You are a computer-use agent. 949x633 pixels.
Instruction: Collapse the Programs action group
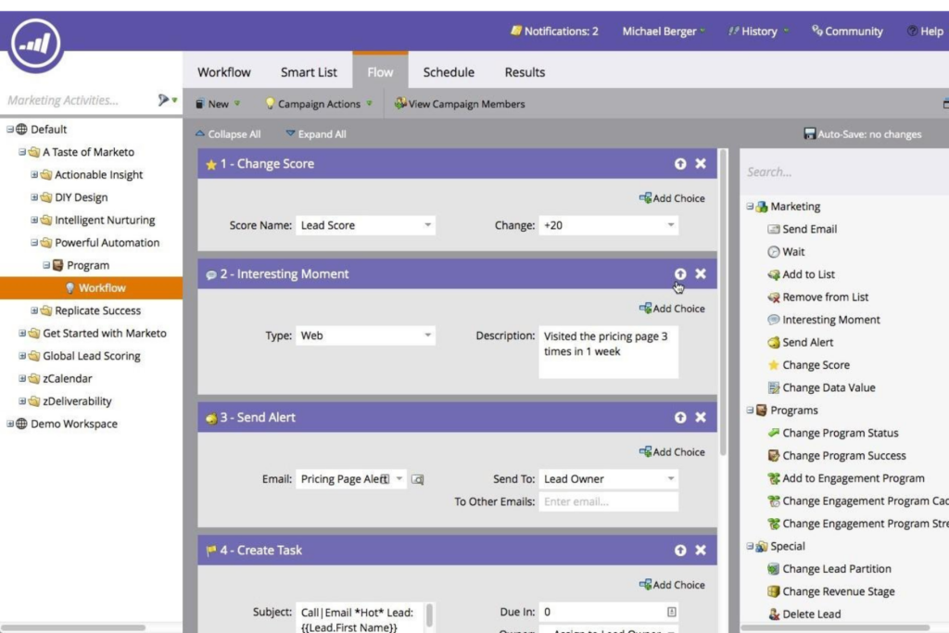(750, 411)
